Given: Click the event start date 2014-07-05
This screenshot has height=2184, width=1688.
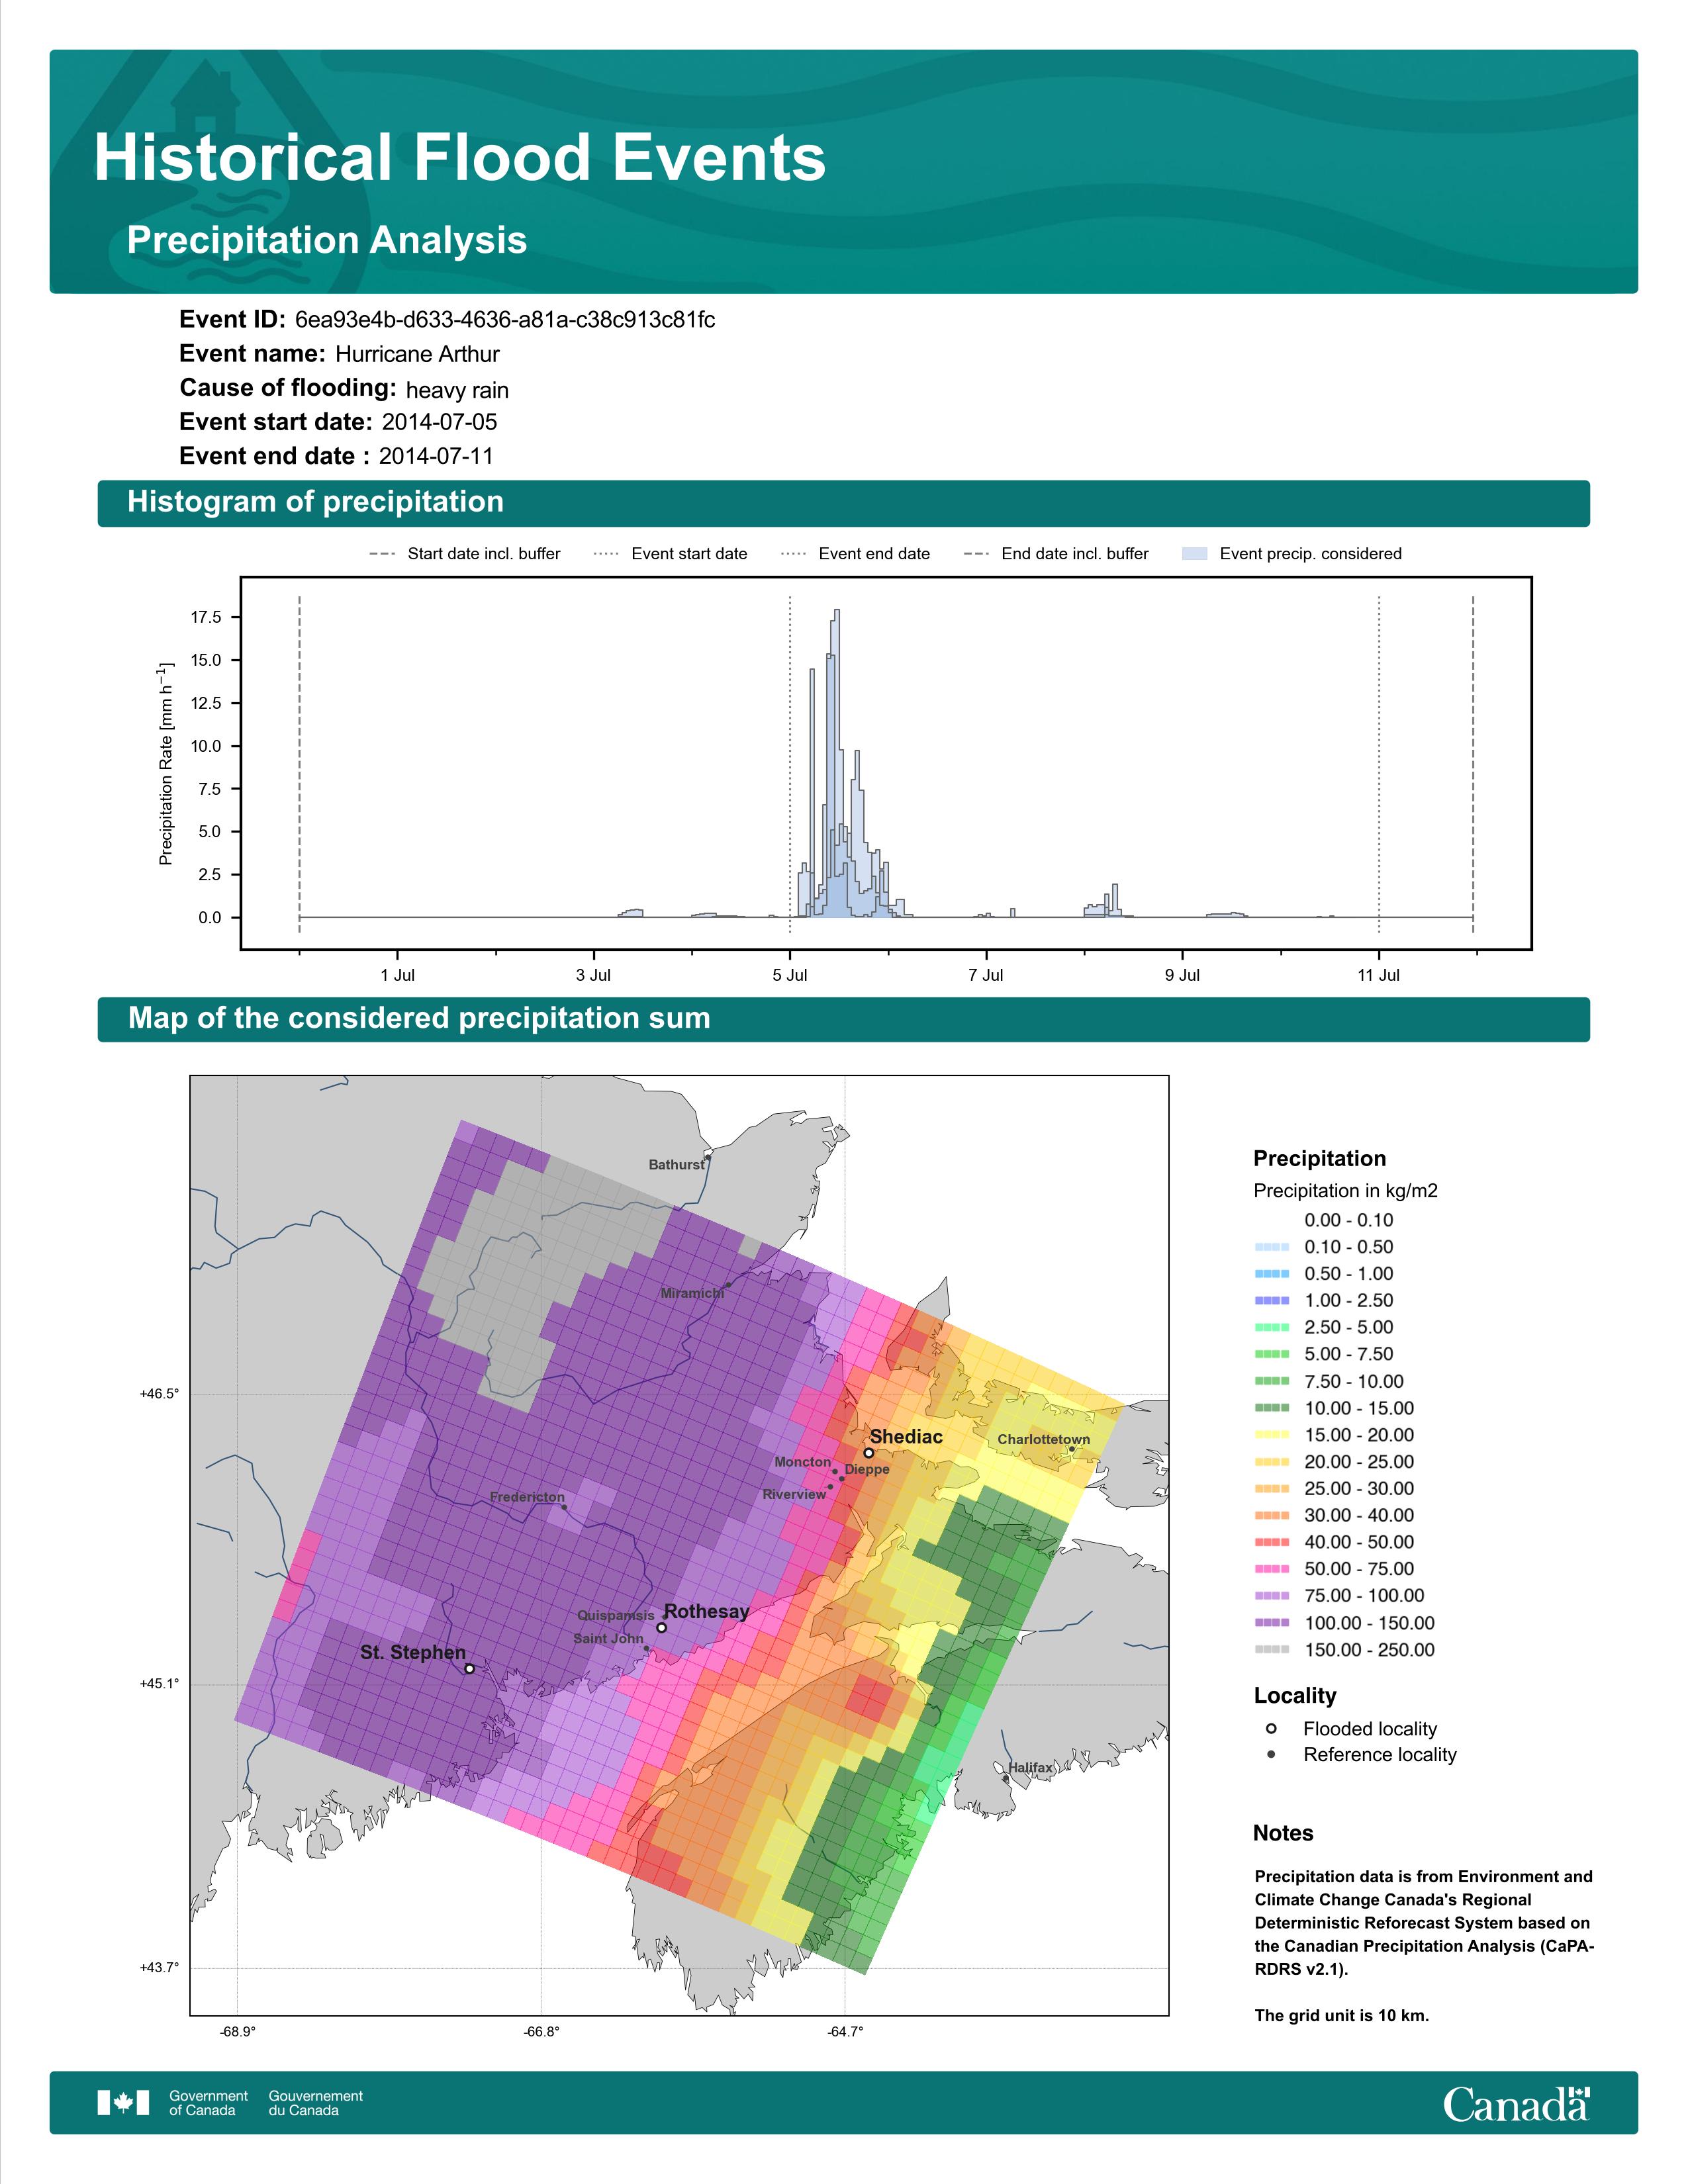Looking at the screenshot, I should click(439, 422).
